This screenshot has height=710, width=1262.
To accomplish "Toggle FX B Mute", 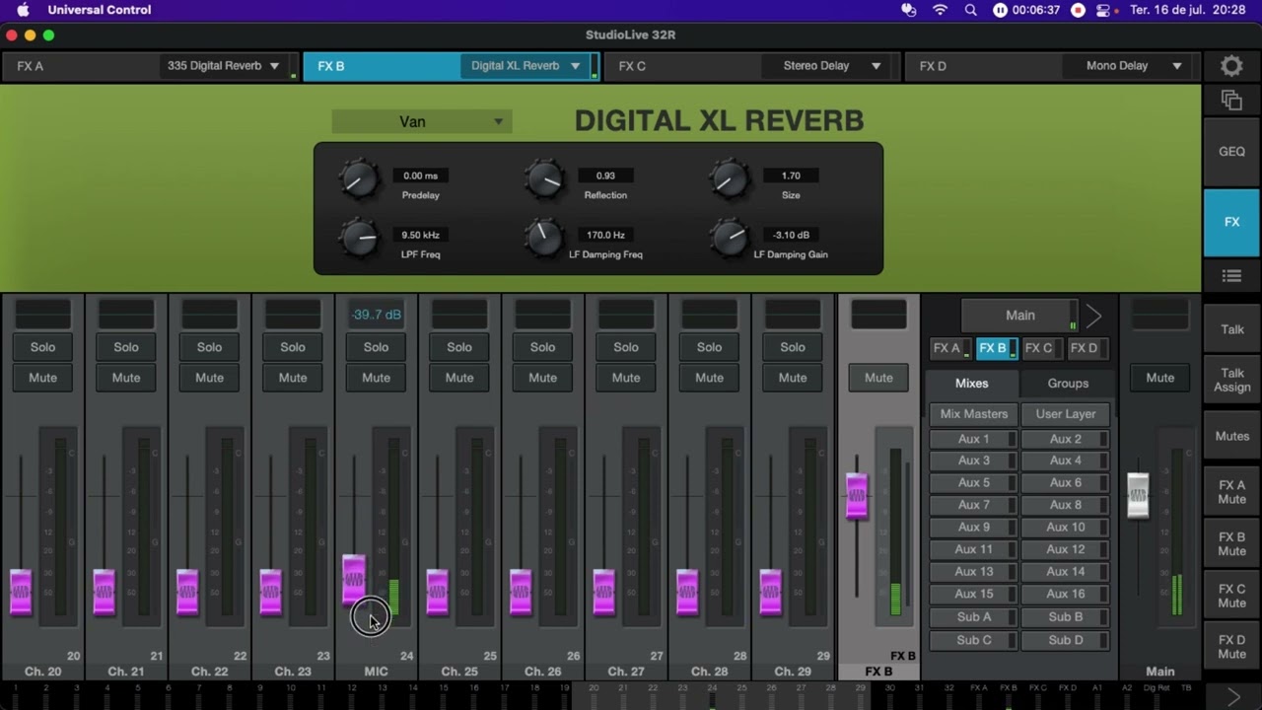I will point(1231,544).
